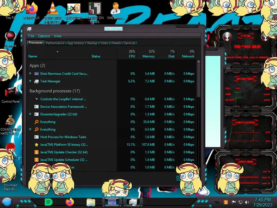Click the Java tray icon

point(226,202)
